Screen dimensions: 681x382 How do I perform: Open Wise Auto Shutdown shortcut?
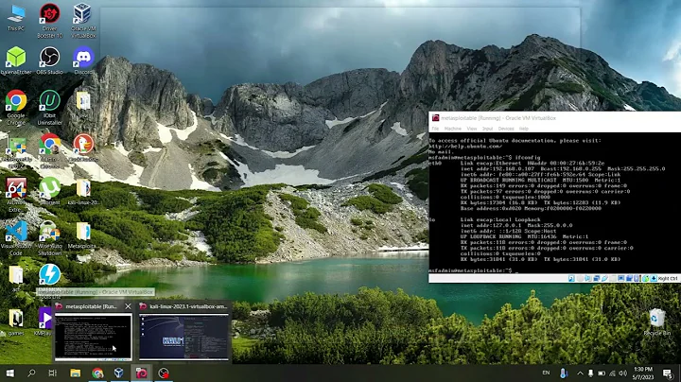(49, 238)
